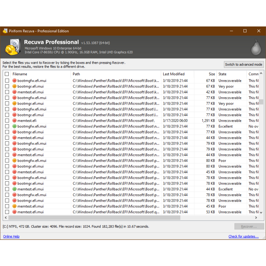266x266 pixels.
Task: Click green status icon of 44 KB Excellent memtest file
Action: click(x=14, y=189)
